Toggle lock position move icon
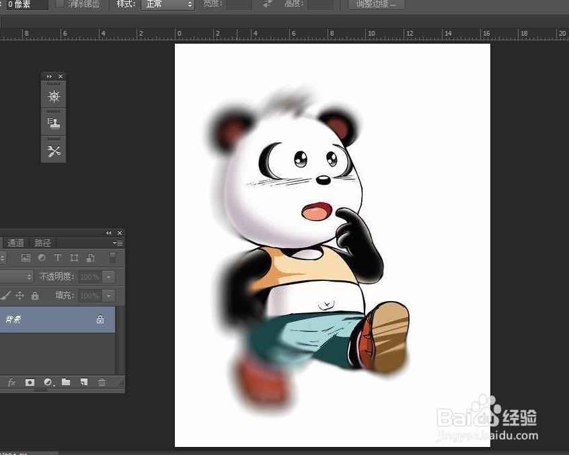Screen dimensions: 569x455 coord(20,296)
